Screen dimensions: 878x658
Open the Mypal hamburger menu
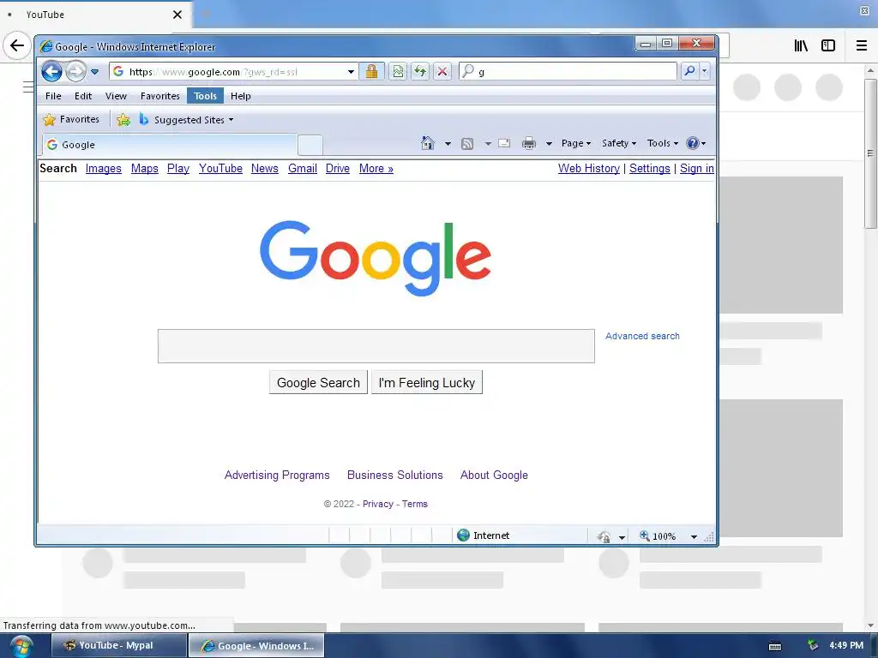pos(862,45)
